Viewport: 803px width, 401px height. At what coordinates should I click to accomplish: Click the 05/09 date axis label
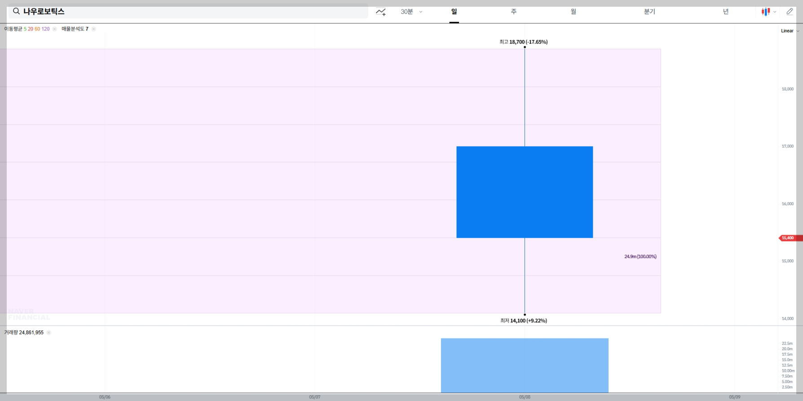tap(735, 397)
